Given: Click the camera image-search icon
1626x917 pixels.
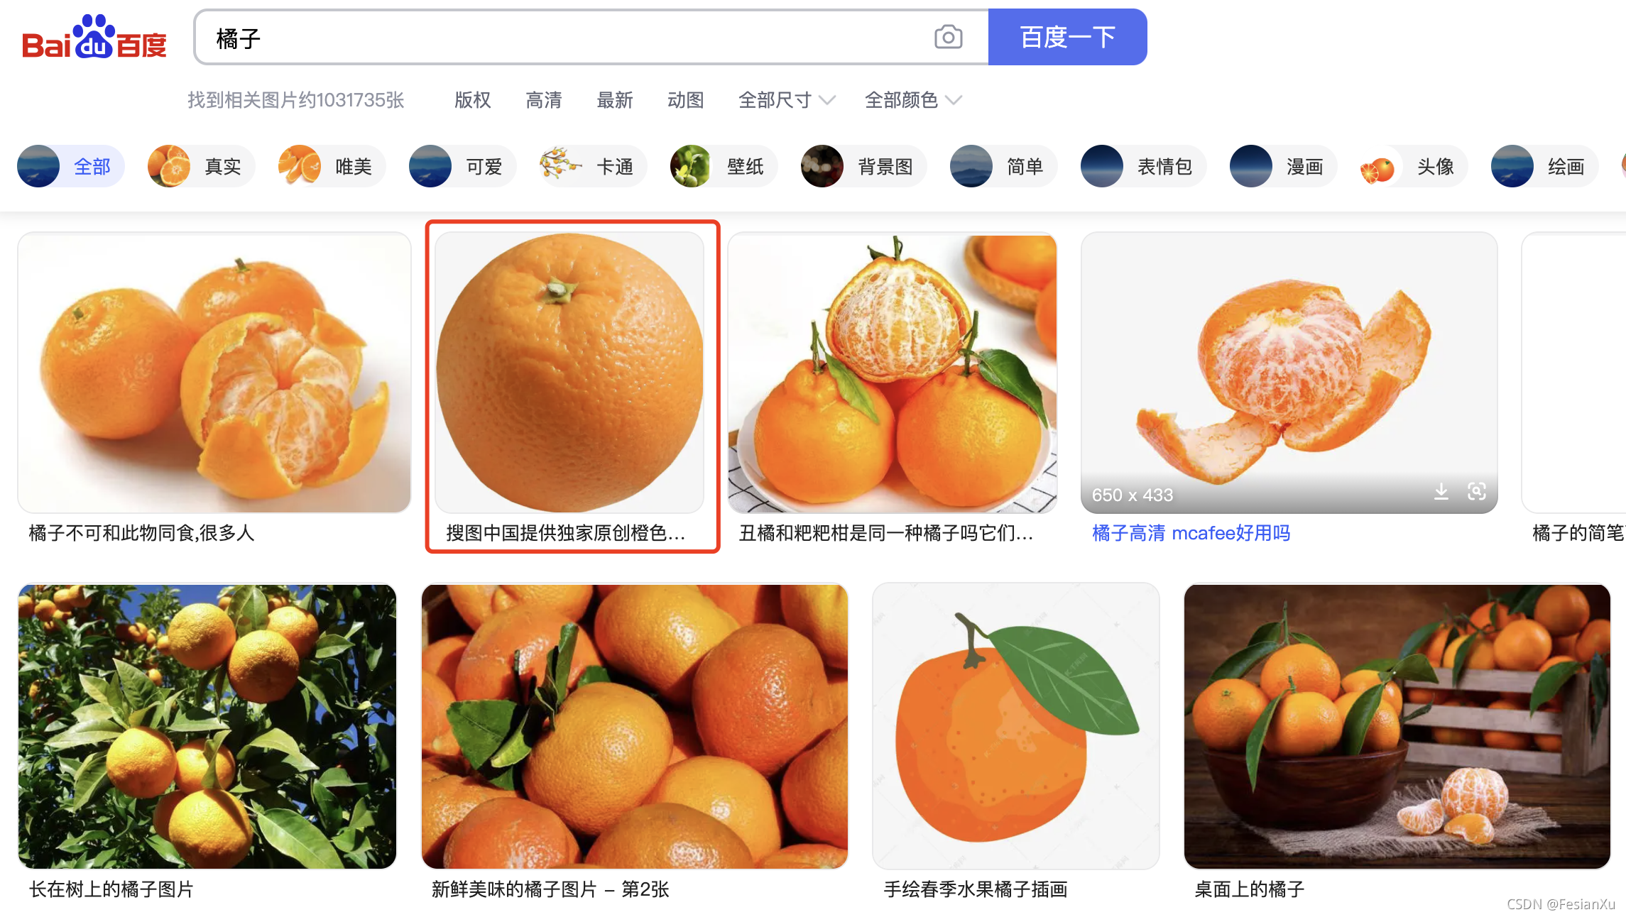Looking at the screenshot, I should (x=948, y=37).
